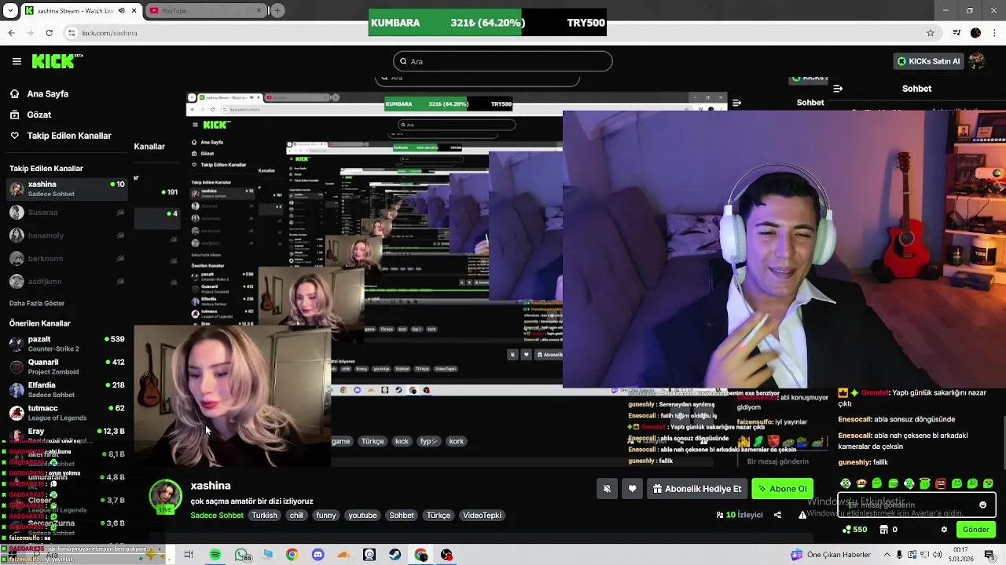This screenshot has width=1006, height=565.
Task: Open recommended channel Quanaril
Action: click(66, 366)
